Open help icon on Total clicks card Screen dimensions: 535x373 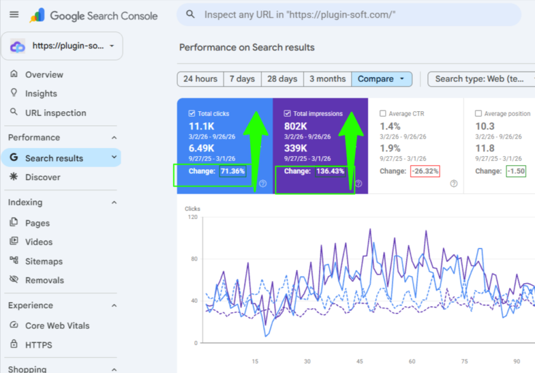click(263, 183)
